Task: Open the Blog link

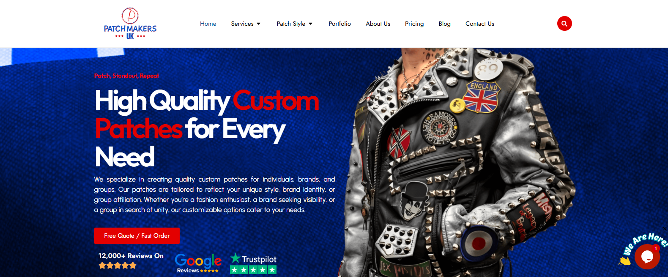Action: click(444, 24)
